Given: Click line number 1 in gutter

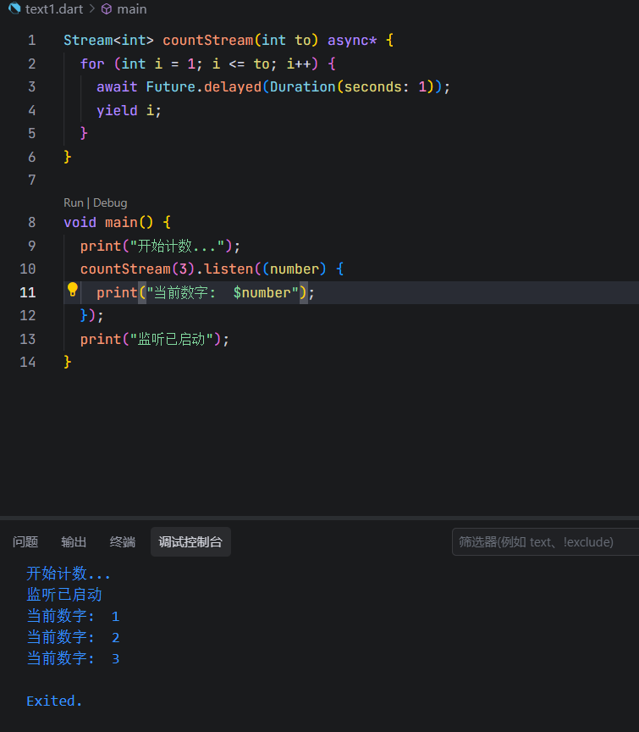Looking at the screenshot, I should click(31, 40).
